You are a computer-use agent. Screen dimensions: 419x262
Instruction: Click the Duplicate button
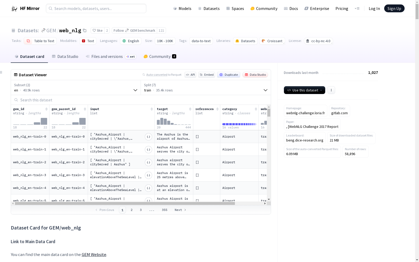coord(229,75)
